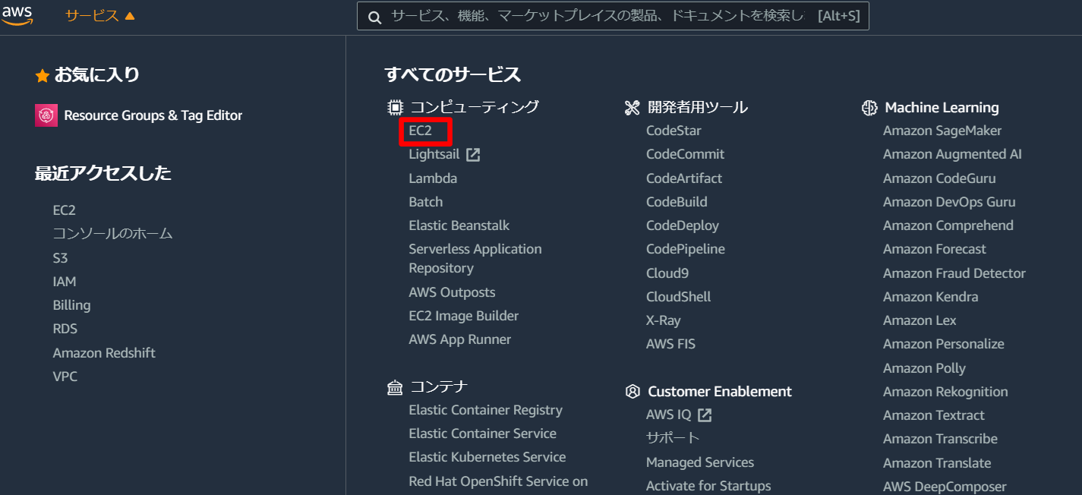
Task: Open Amazon Forecast
Action: (x=935, y=249)
